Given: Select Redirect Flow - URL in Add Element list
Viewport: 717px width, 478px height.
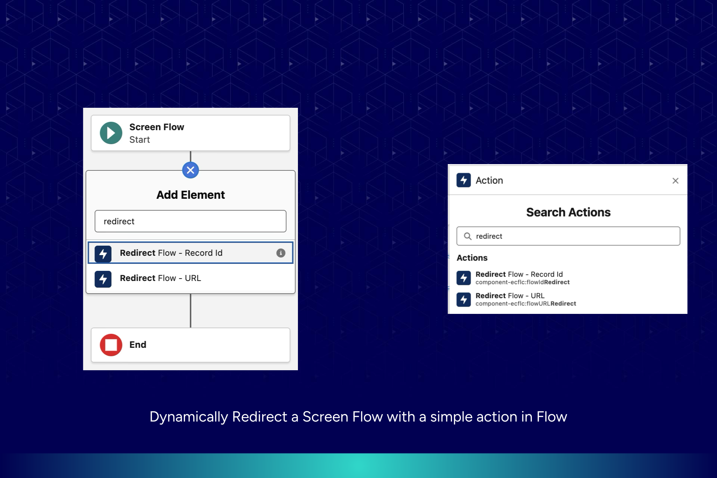Looking at the screenshot, I should (190, 279).
